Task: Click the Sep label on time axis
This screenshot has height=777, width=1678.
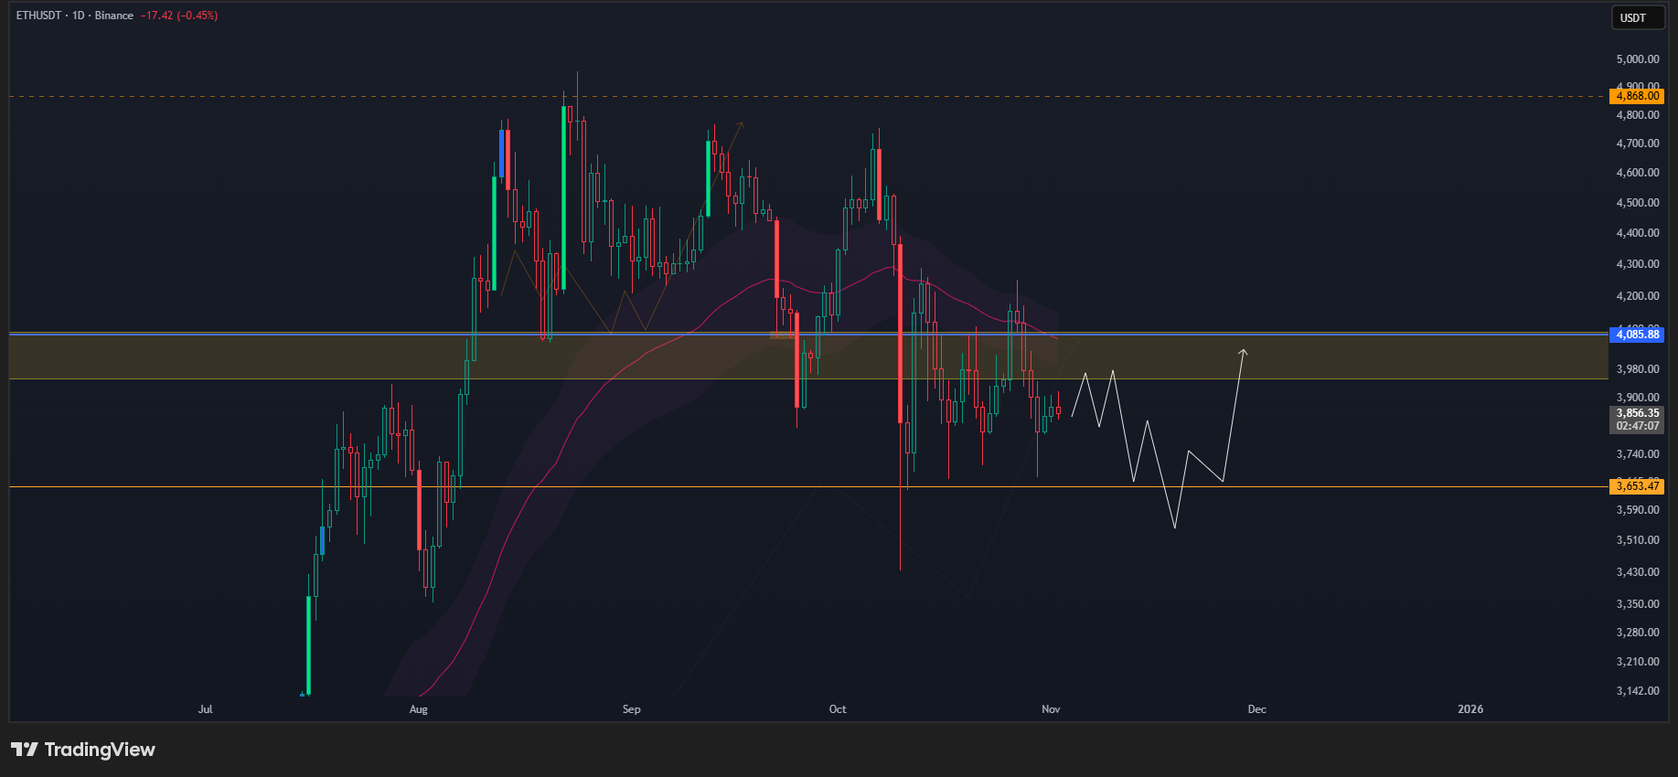Action: tap(631, 709)
